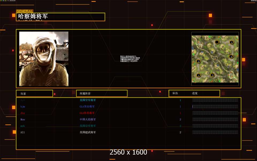Click the 玩家 column header

tap(35, 93)
